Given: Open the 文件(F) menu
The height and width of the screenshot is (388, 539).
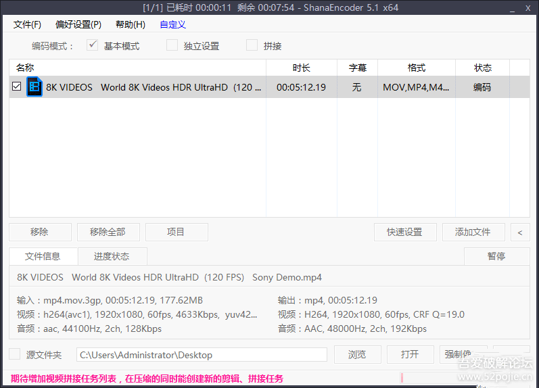Looking at the screenshot, I should [x=27, y=24].
